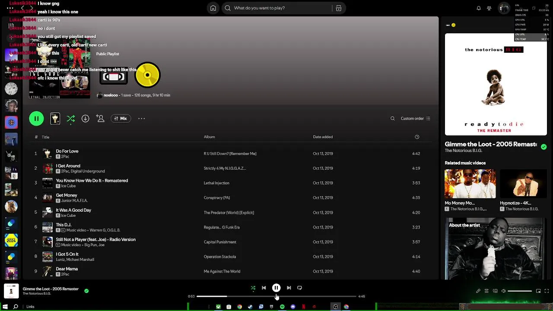Open the notifications bell
553x311 pixels.
tap(479, 8)
